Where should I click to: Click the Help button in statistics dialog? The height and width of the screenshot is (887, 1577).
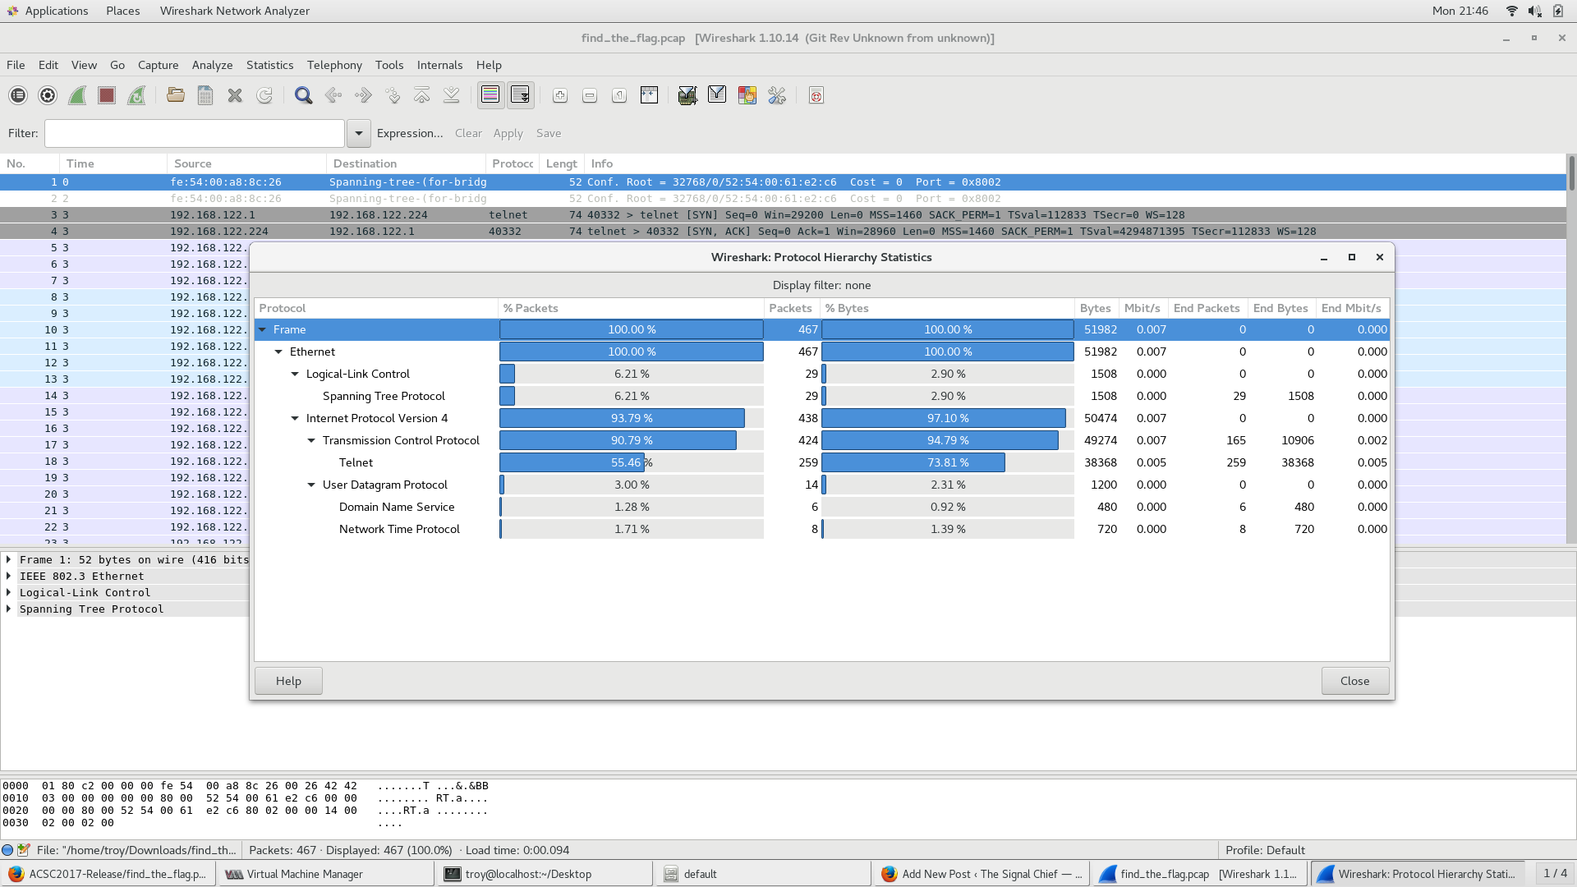pyautogui.click(x=288, y=681)
